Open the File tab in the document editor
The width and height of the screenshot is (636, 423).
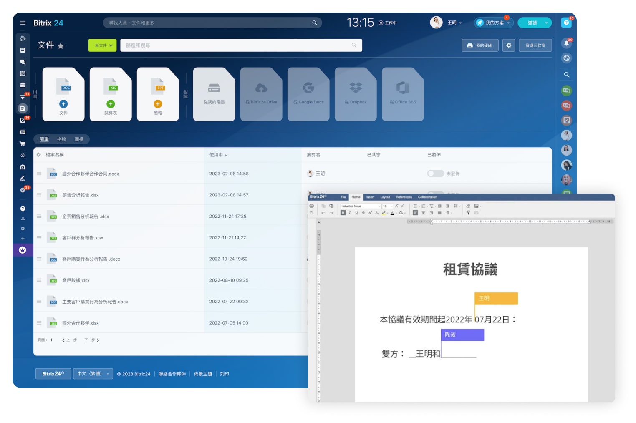pos(343,197)
